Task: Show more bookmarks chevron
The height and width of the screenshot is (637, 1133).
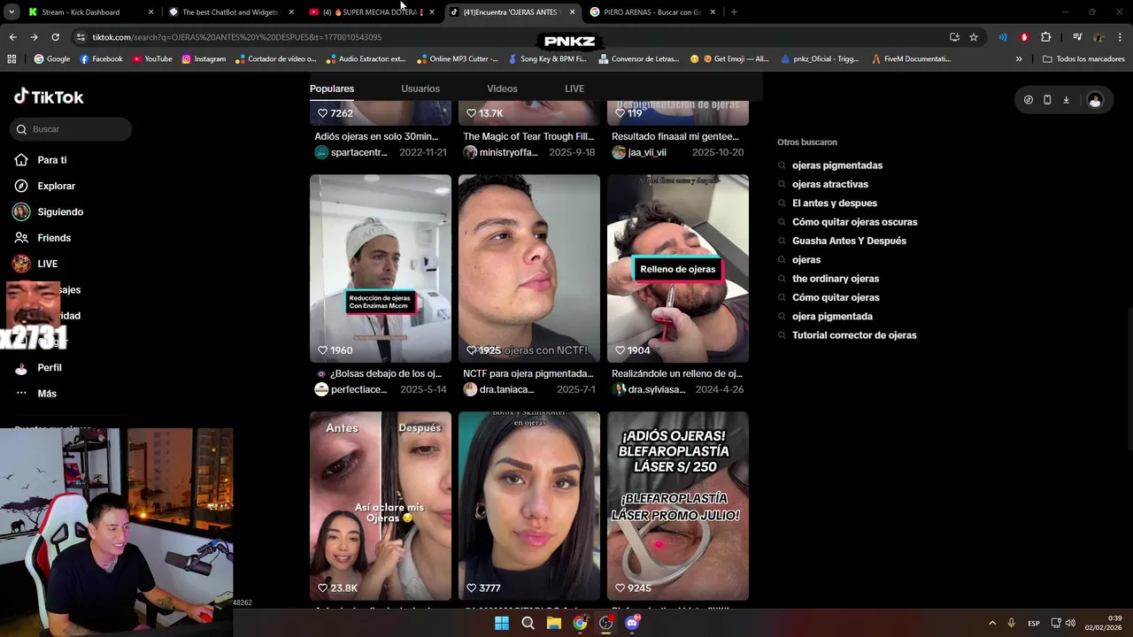Action: [1019, 59]
